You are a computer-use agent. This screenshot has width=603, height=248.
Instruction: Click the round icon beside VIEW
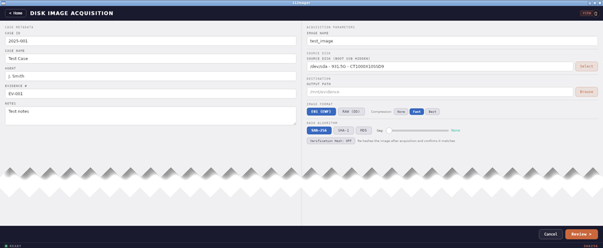596,13
